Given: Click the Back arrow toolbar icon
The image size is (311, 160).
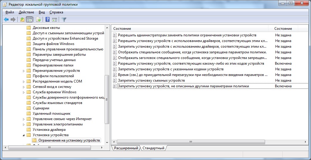Looking at the screenshot, I should pos(6,20).
